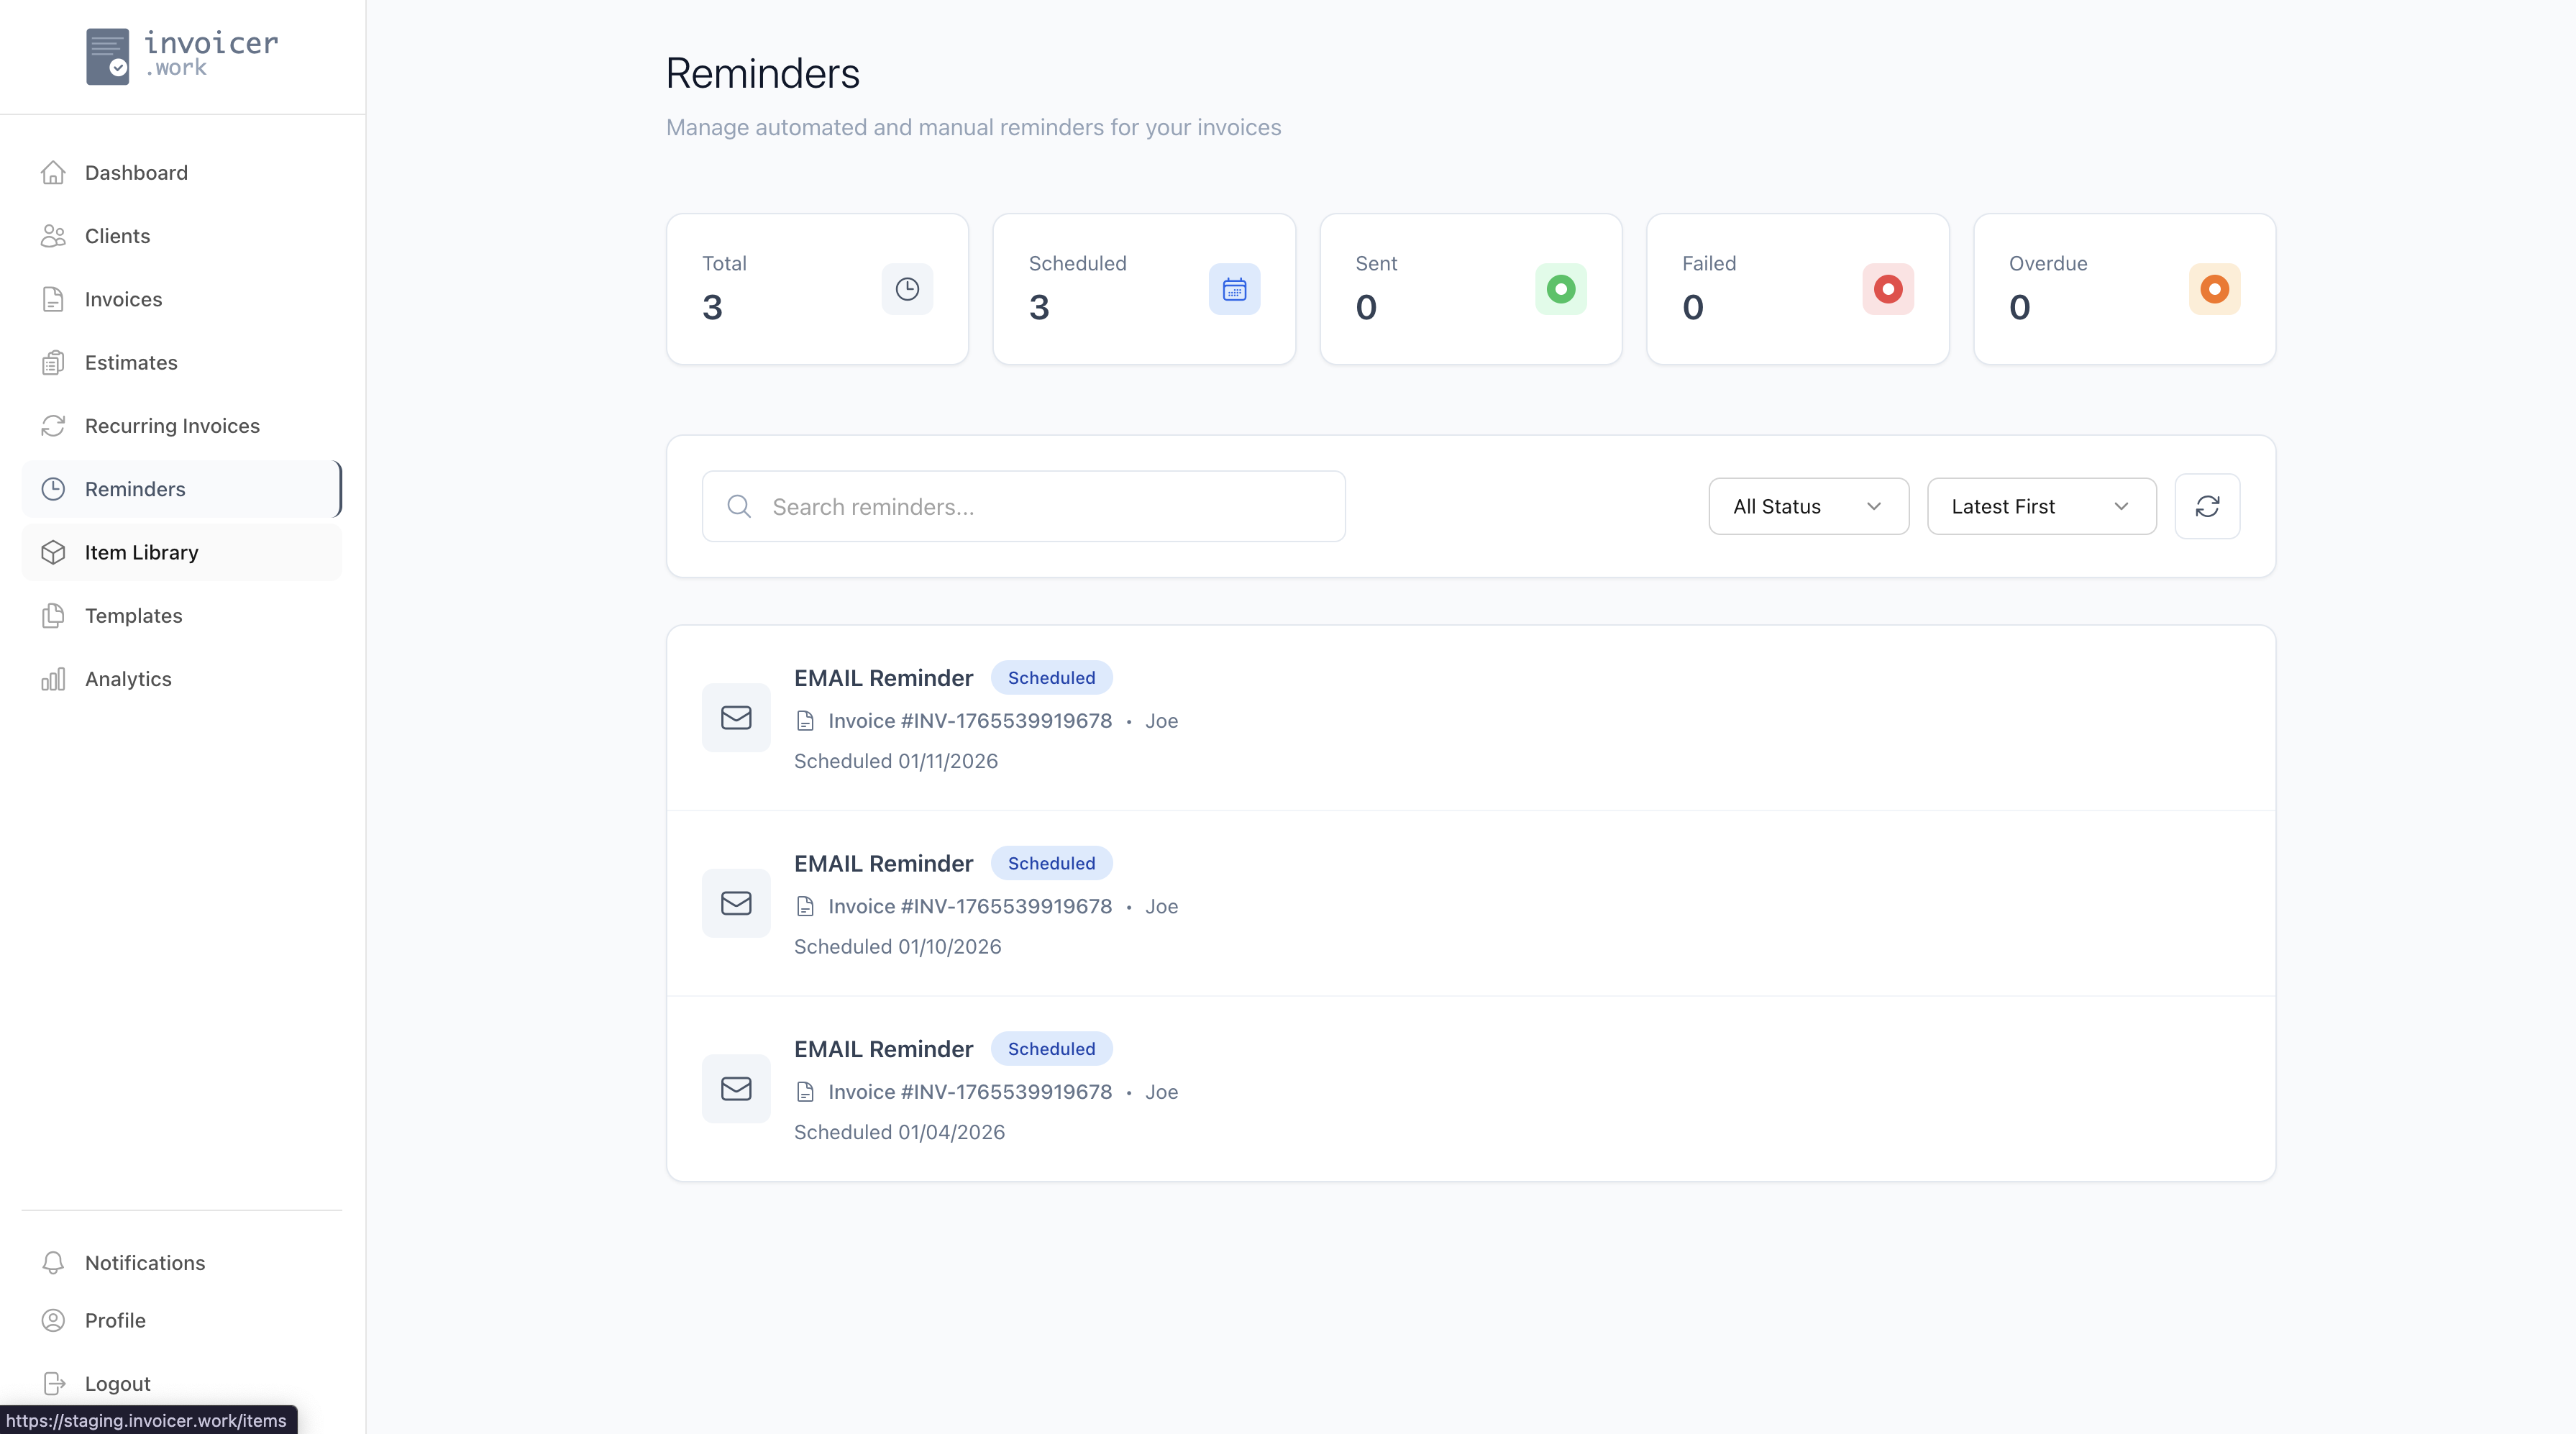
Task: Click the invoicer.work logo
Action: point(182,56)
